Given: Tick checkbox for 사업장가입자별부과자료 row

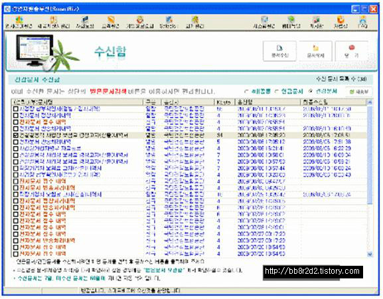Looking at the screenshot, I should tap(16, 148).
